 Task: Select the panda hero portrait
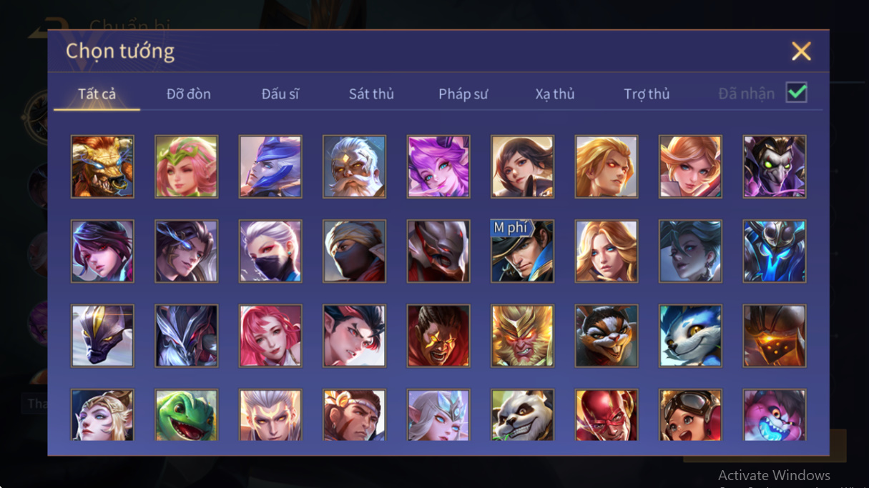522,414
